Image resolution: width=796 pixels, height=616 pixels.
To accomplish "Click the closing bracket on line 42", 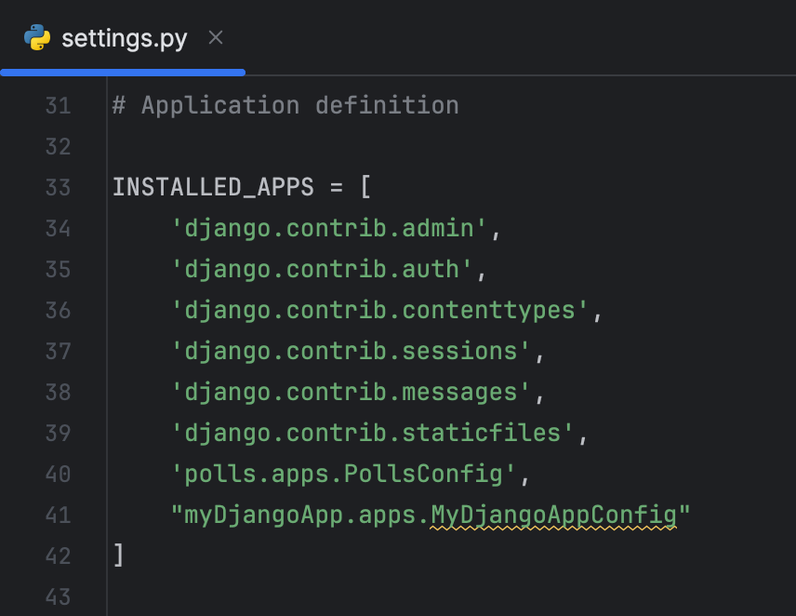I will (x=117, y=554).
